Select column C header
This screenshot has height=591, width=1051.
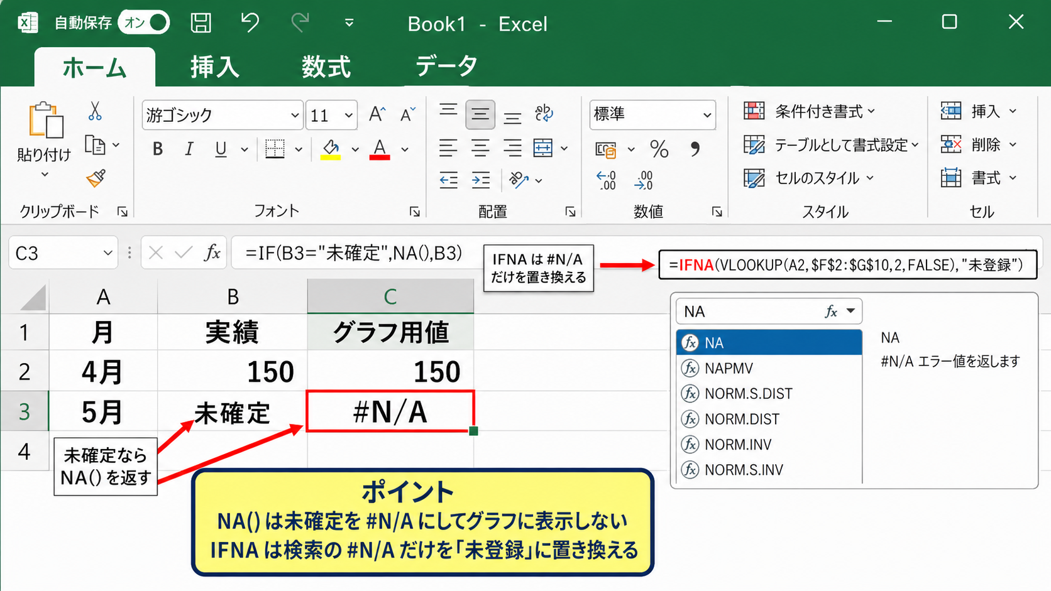390,296
